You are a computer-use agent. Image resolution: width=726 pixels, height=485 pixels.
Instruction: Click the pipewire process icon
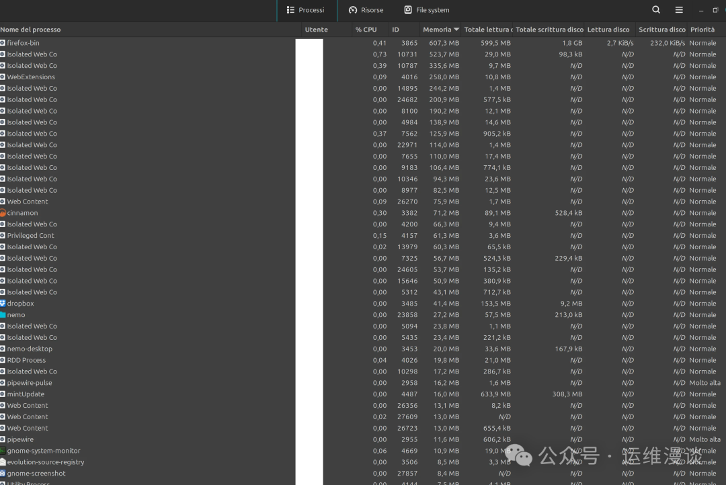coord(3,439)
